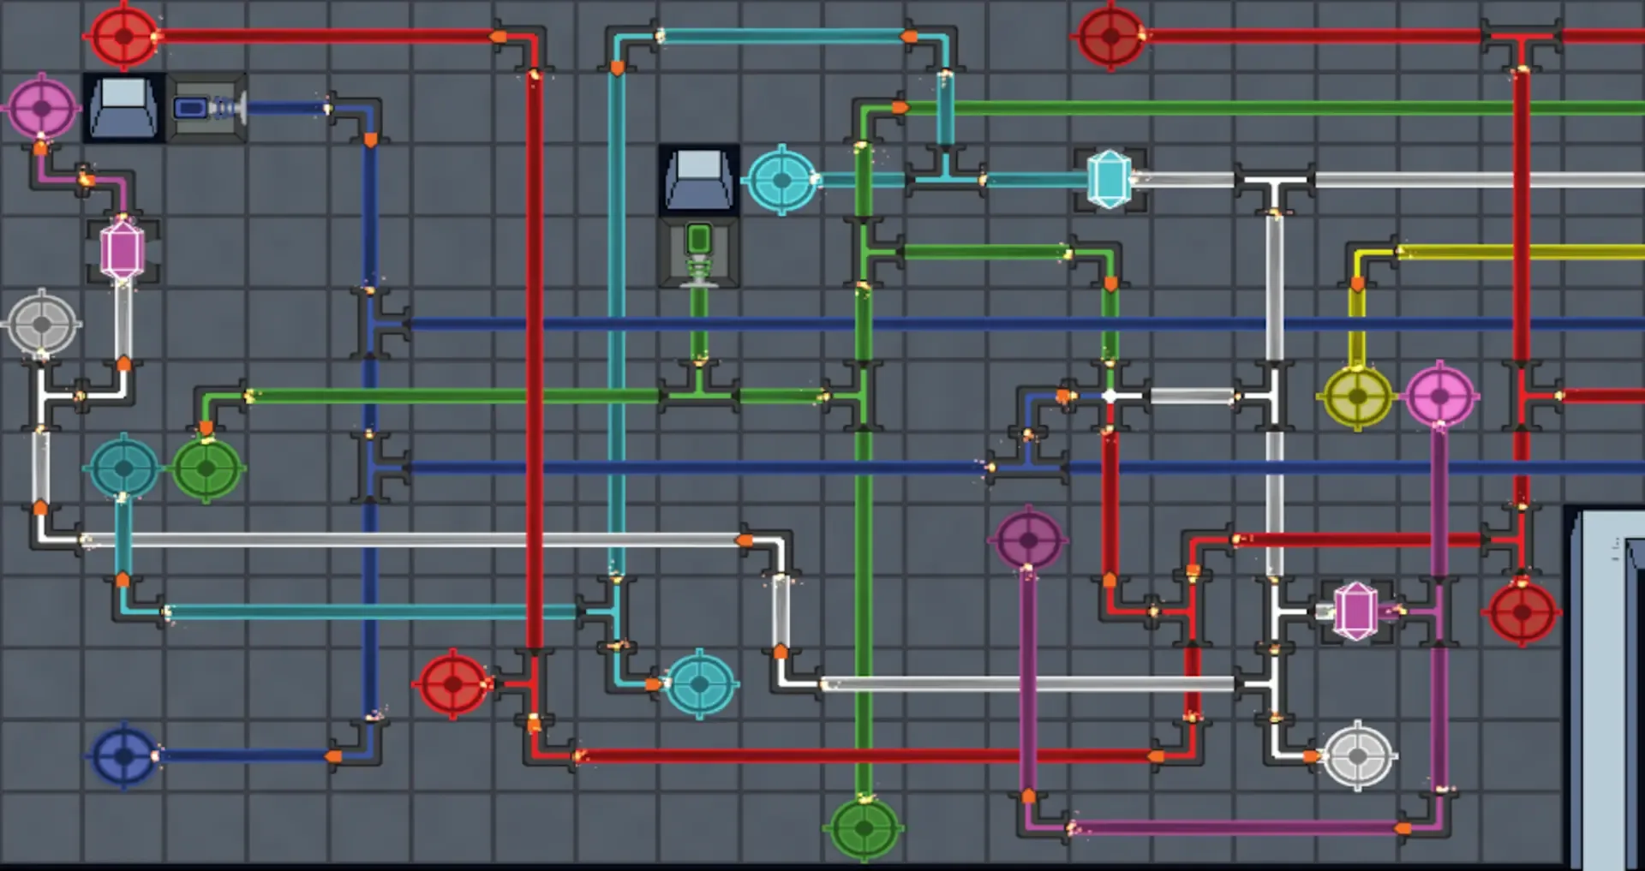The height and width of the screenshot is (871, 1645).
Task: Click the yellow target node
Action: pos(1357,397)
